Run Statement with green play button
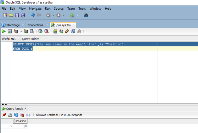Image resolution: width=198 pixels, height=133 pixels. pos(4,31)
